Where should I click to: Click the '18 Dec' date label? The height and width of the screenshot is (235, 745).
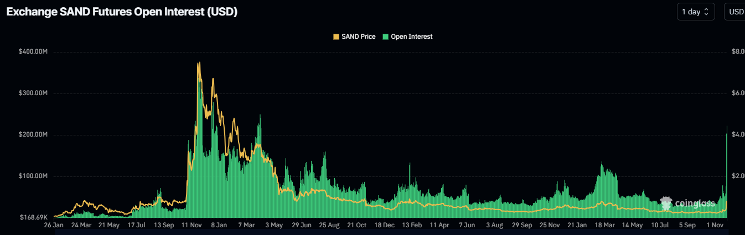tap(385, 226)
